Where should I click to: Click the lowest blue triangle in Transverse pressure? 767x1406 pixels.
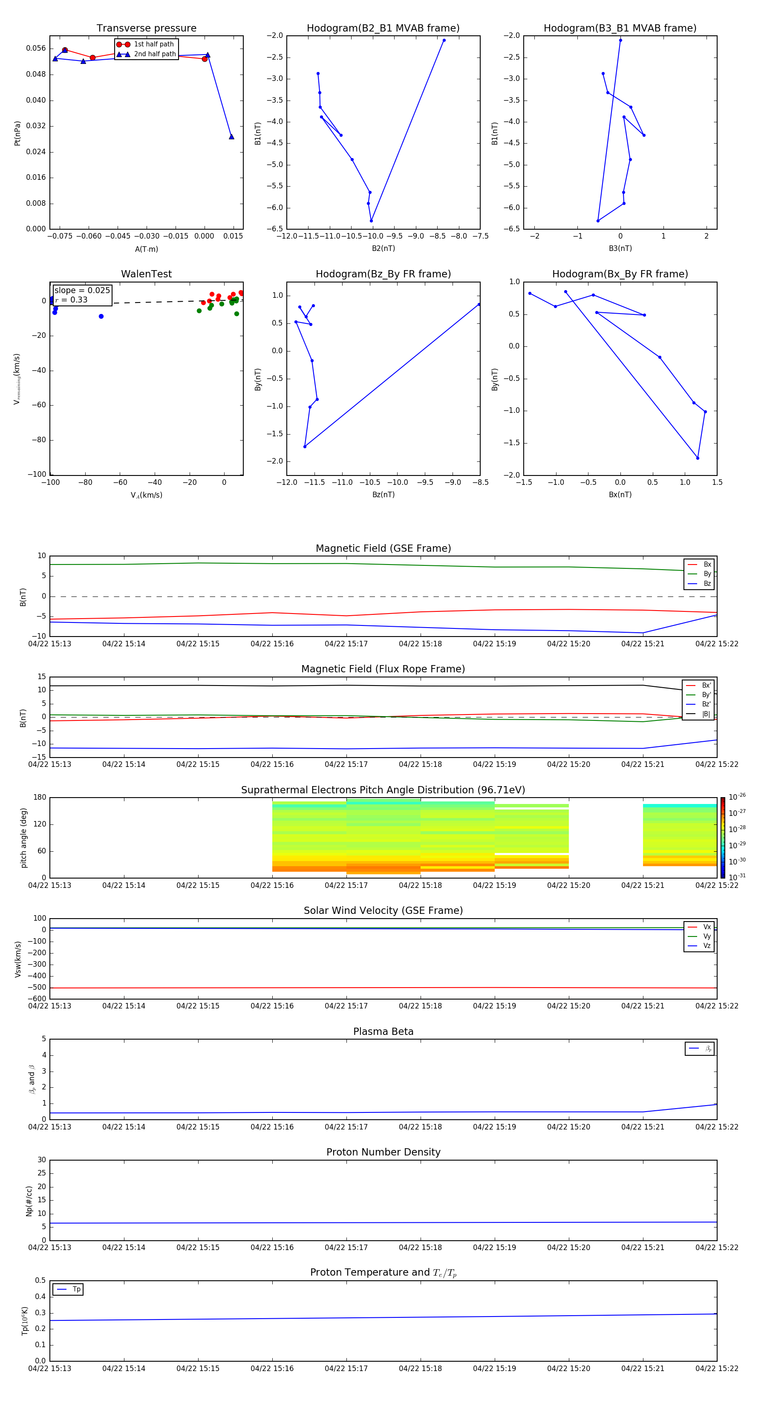(231, 136)
